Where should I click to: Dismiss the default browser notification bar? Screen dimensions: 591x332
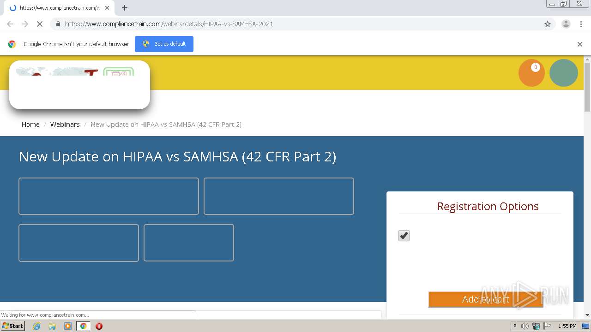(x=579, y=44)
